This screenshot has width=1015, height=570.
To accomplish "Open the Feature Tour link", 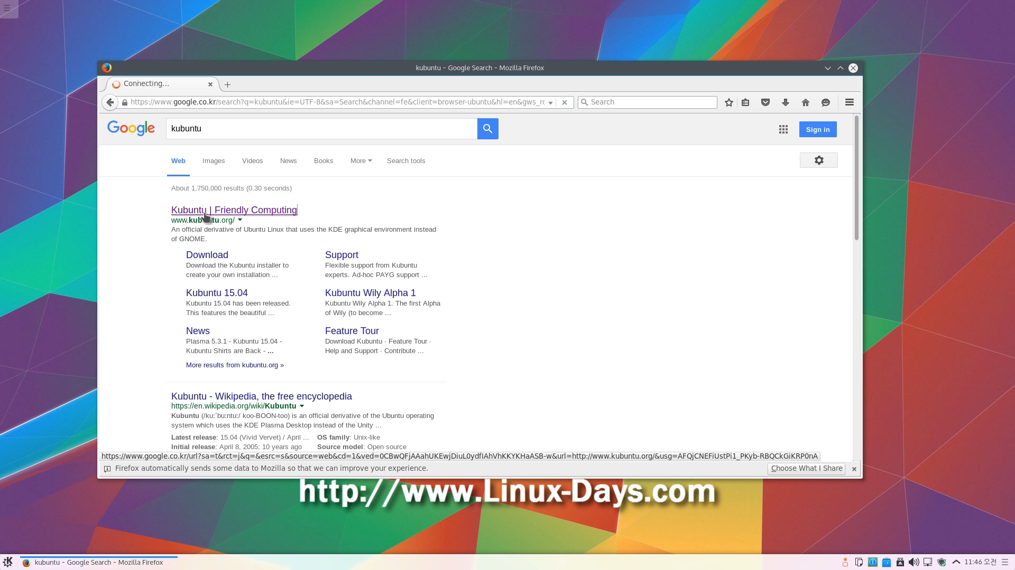I will pyautogui.click(x=352, y=331).
